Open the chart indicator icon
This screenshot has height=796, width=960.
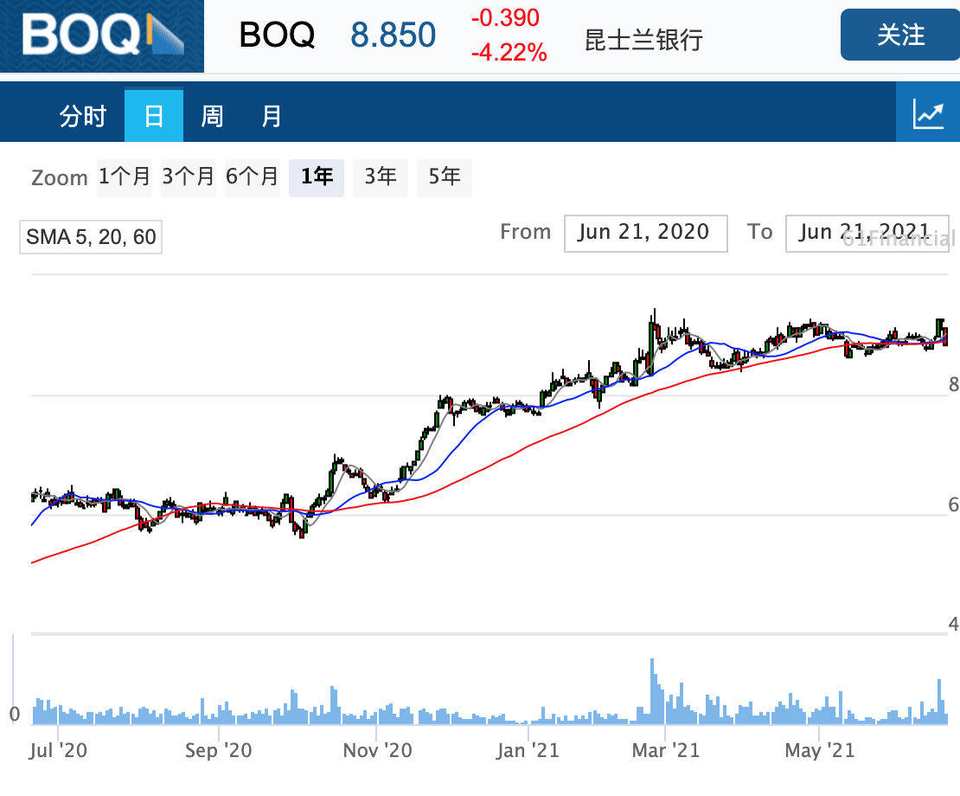pyautogui.click(x=927, y=113)
